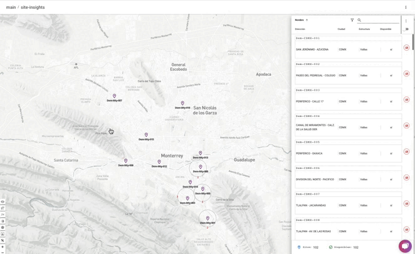Go to the main breadcrumb link
415x254 pixels.
11,7
